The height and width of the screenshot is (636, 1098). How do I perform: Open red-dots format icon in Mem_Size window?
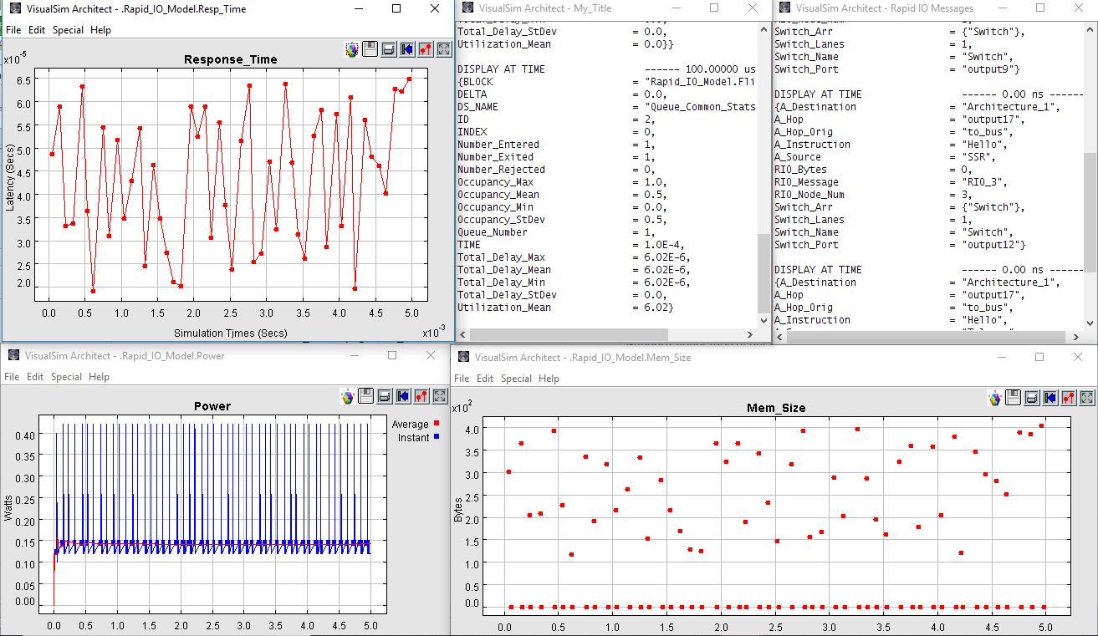[x=1069, y=398]
